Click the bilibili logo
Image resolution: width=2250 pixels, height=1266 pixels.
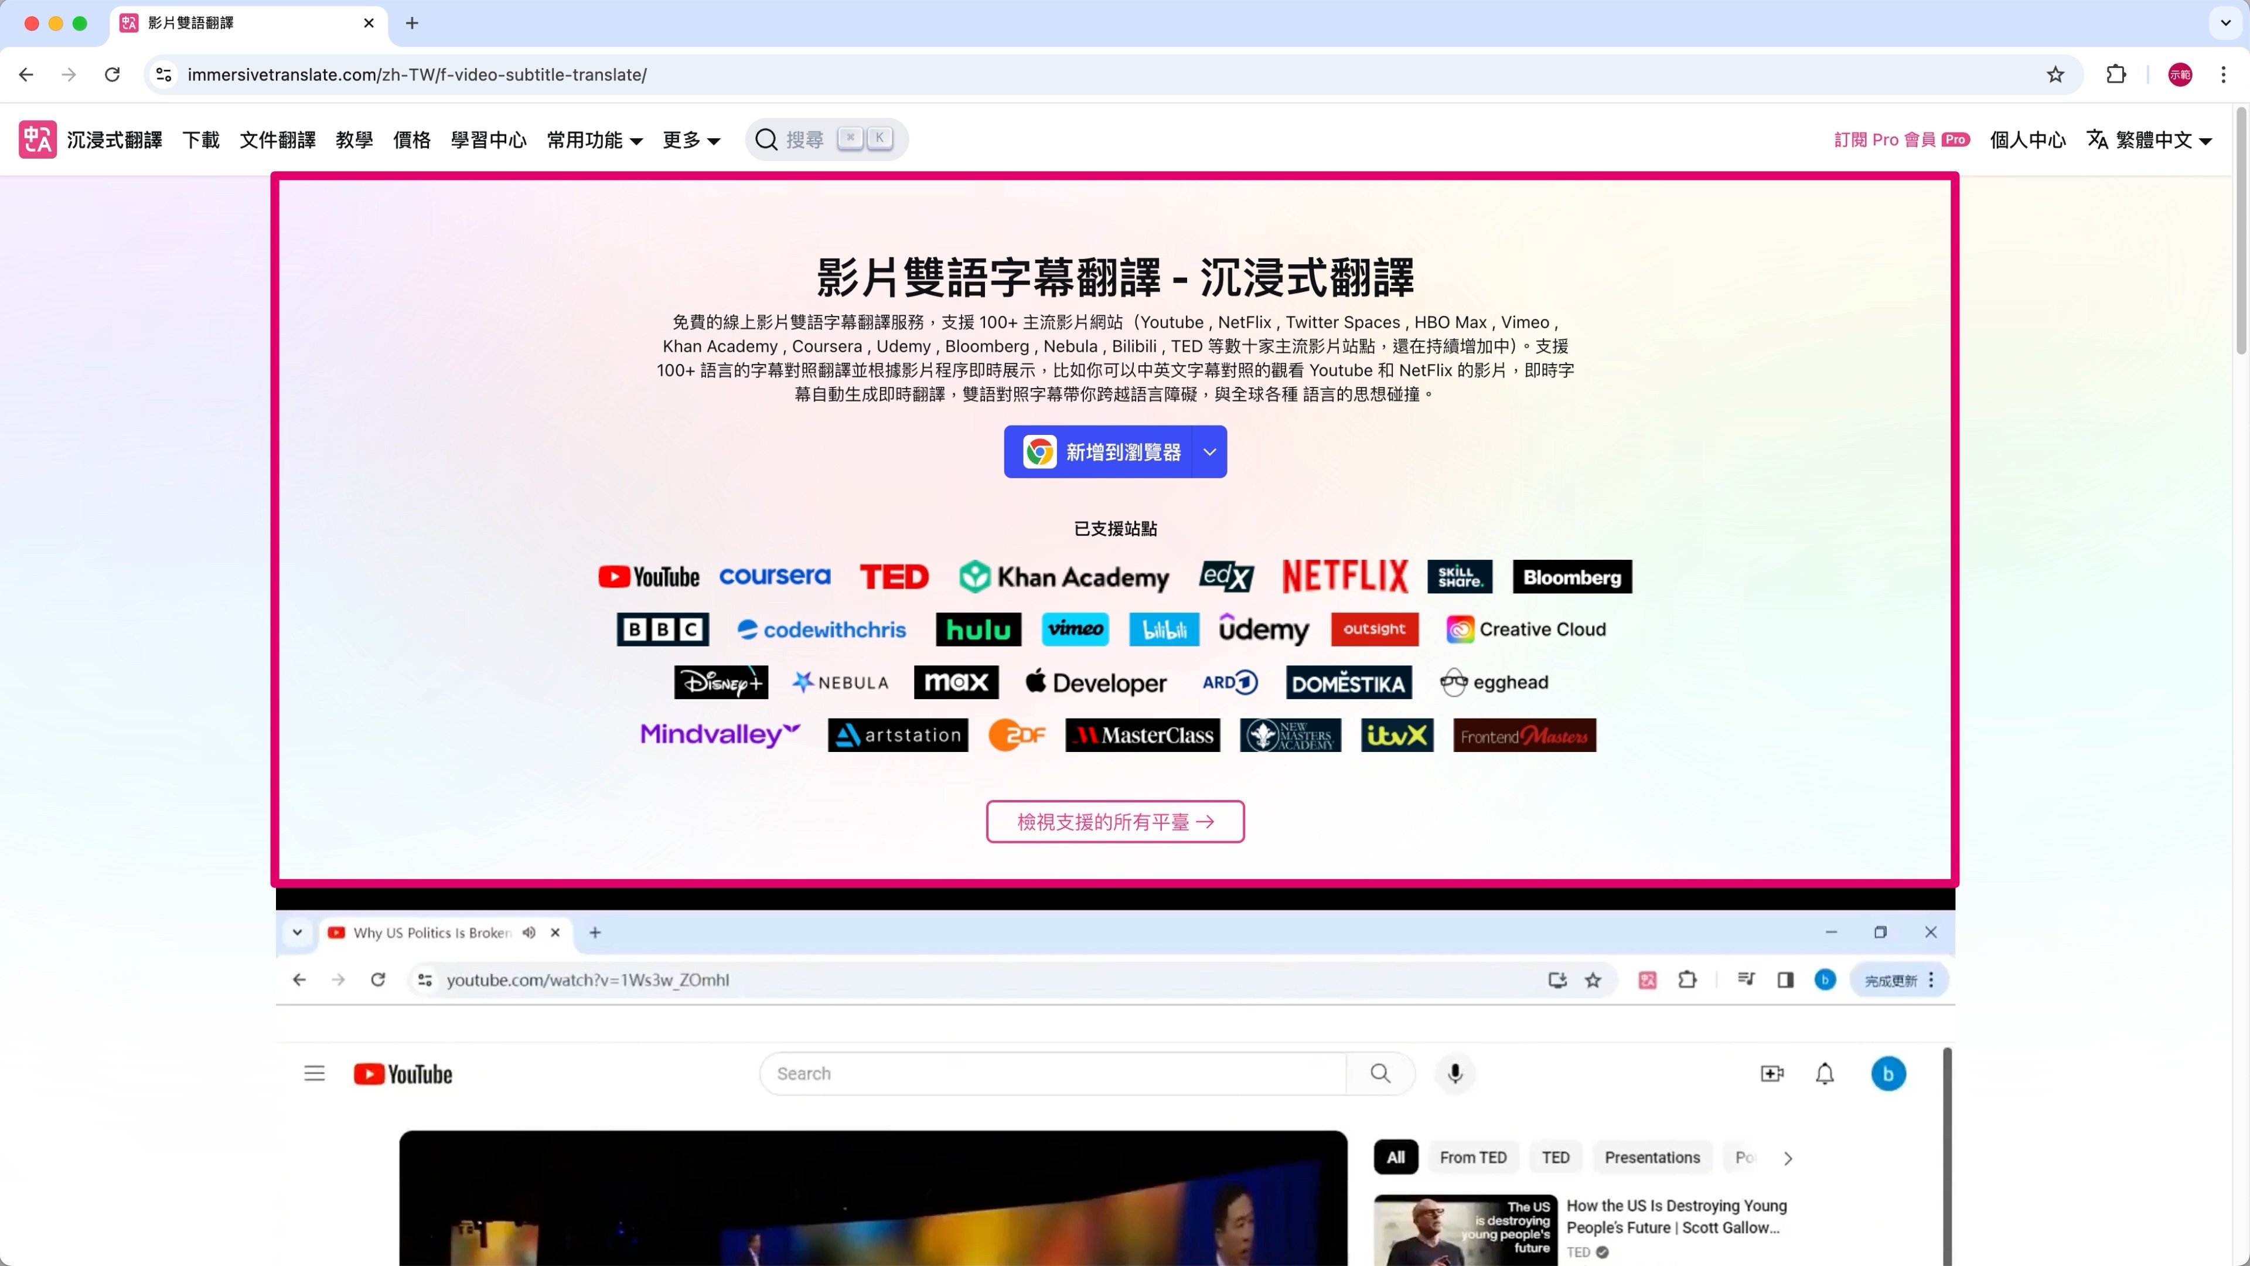(x=1164, y=629)
